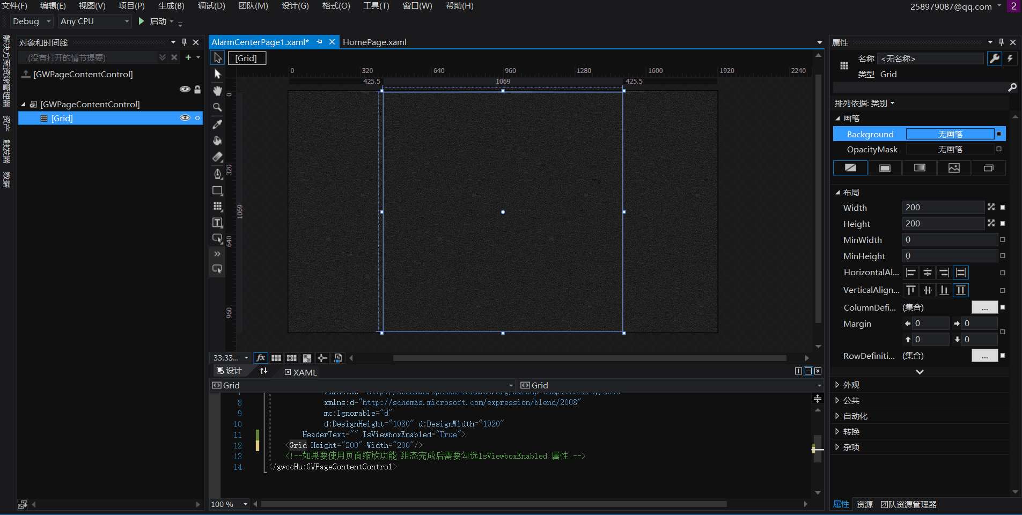Open the designer zoom 33.33 dropdown

coord(246,358)
